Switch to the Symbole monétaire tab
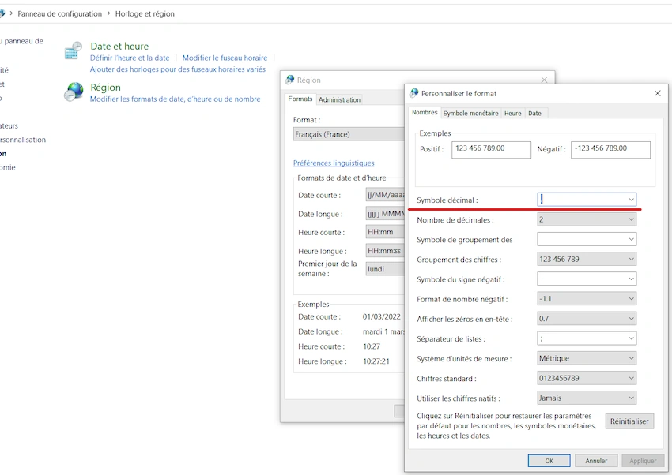This screenshot has height=475, width=672. 470,114
